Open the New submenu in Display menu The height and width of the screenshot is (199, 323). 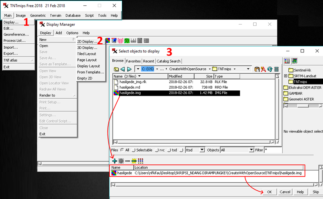pyautogui.click(x=57, y=40)
